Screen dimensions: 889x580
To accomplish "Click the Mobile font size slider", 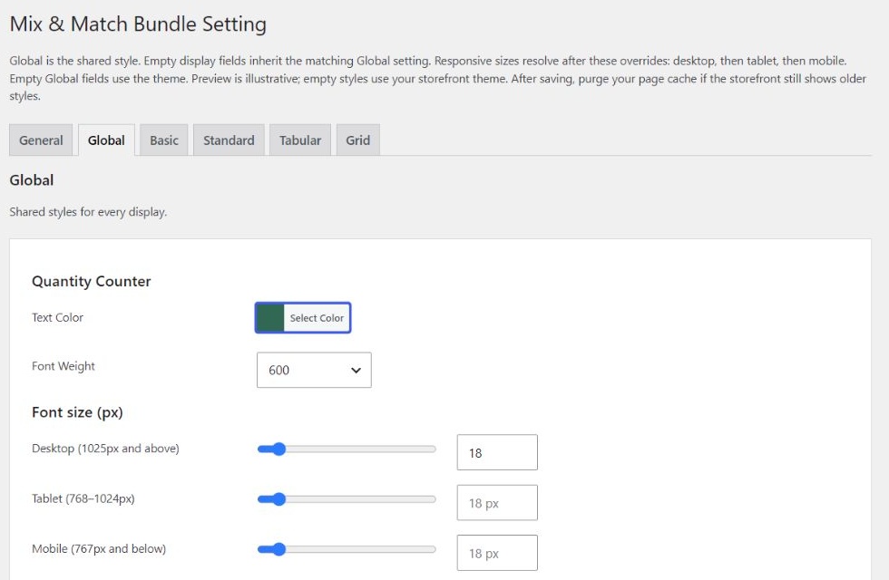I will click(x=347, y=549).
